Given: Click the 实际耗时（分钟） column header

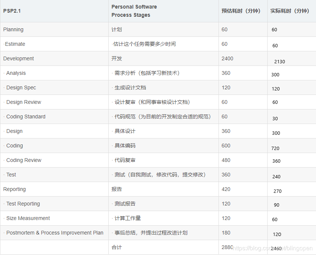Looking at the screenshot, I should [x=290, y=11].
